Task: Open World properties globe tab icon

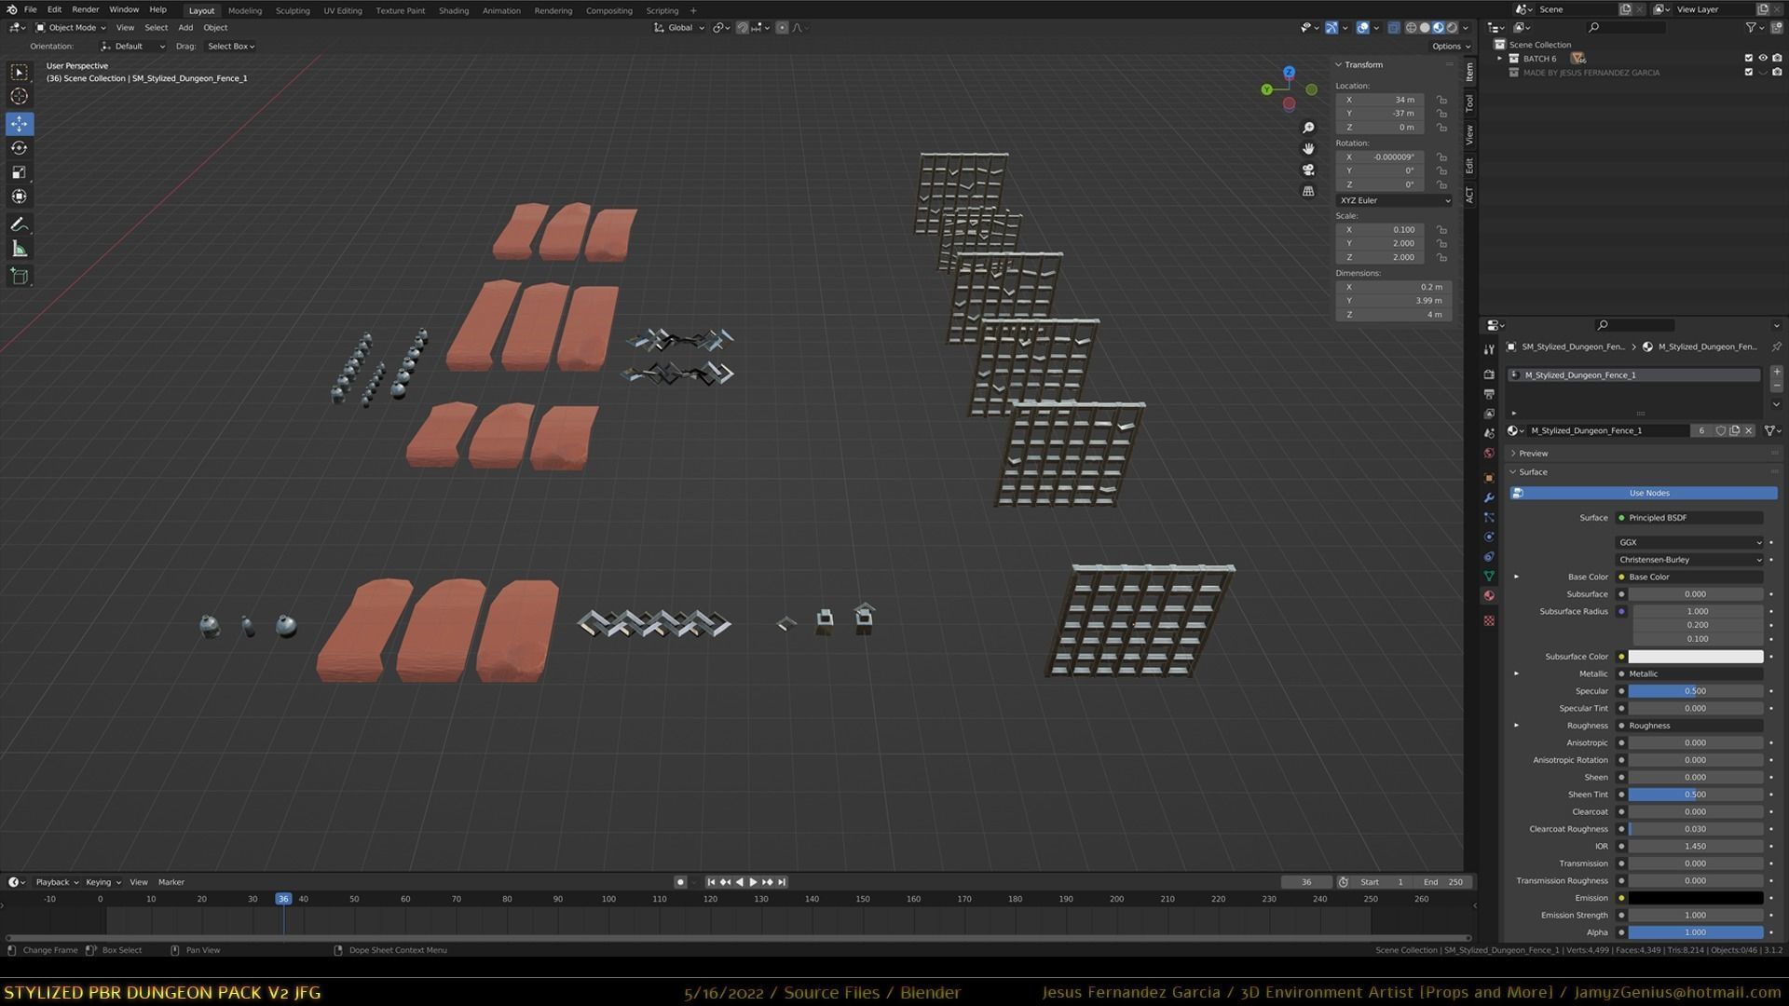Action: (1489, 454)
